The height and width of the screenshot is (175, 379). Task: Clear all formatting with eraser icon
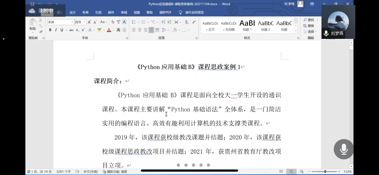coord(113,22)
